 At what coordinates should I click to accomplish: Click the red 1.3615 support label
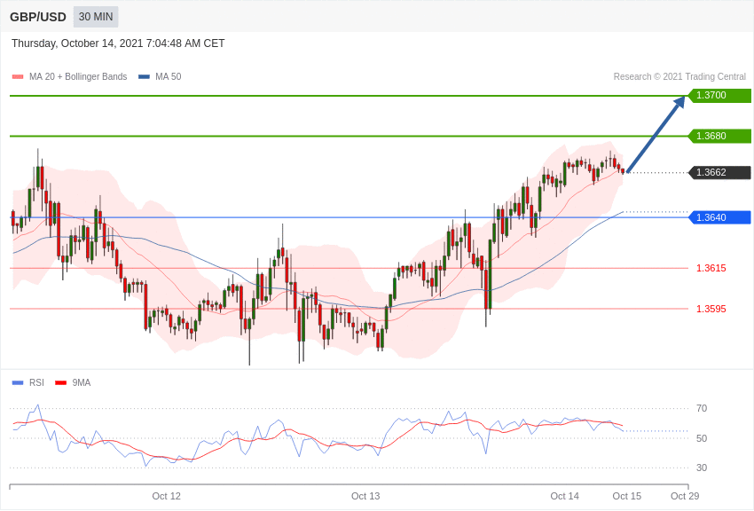(x=711, y=268)
